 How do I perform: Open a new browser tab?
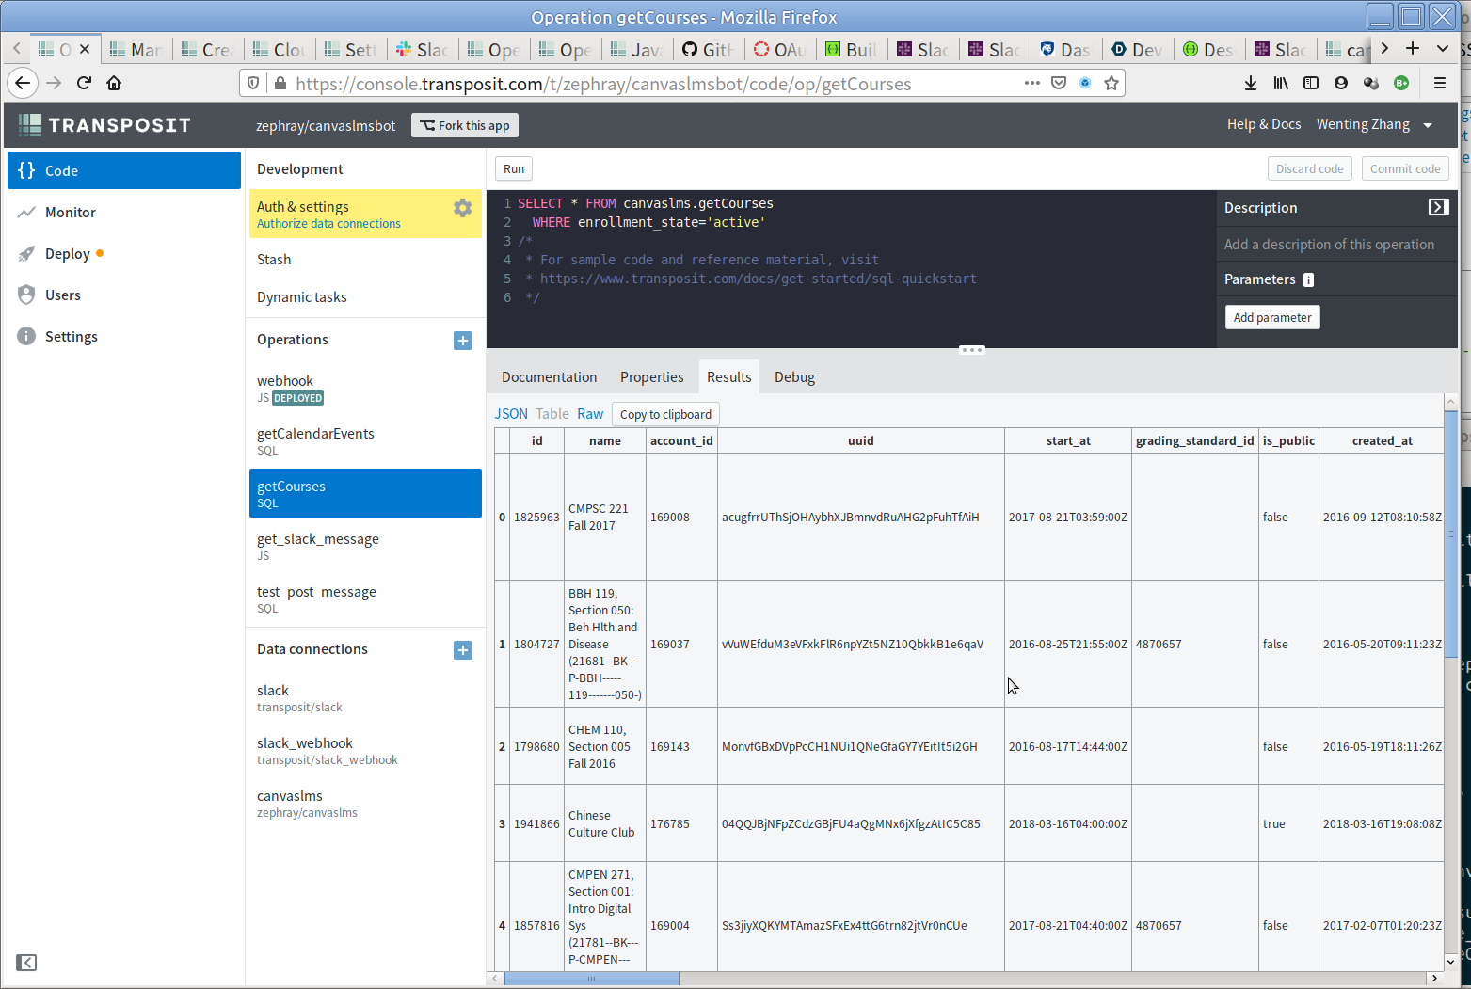click(1413, 48)
